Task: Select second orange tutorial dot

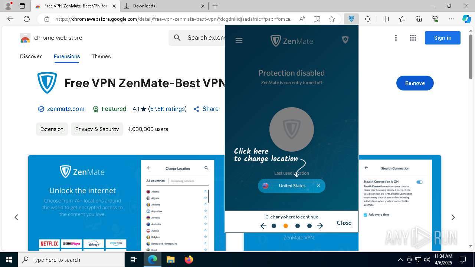Action: coord(286,226)
